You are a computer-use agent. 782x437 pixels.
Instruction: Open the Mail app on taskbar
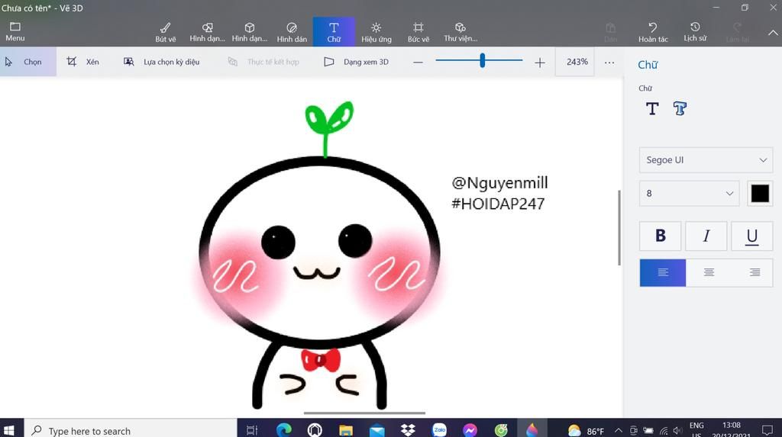(x=377, y=430)
